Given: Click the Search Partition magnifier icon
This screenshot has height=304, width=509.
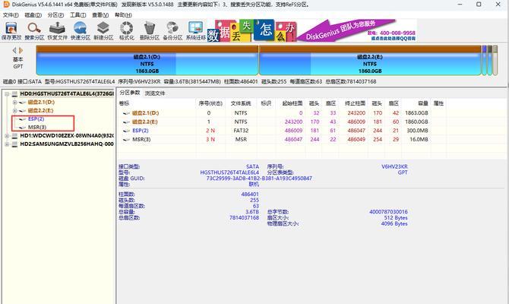Looking at the screenshot, I should (34, 28).
